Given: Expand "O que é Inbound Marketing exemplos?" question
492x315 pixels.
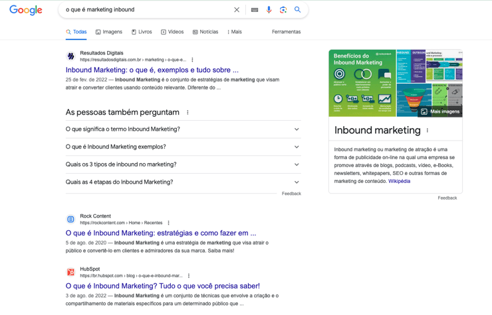Looking at the screenshot, I should pos(297,147).
